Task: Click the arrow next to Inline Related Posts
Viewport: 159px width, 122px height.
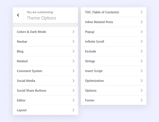Action: click(x=142, y=22)
